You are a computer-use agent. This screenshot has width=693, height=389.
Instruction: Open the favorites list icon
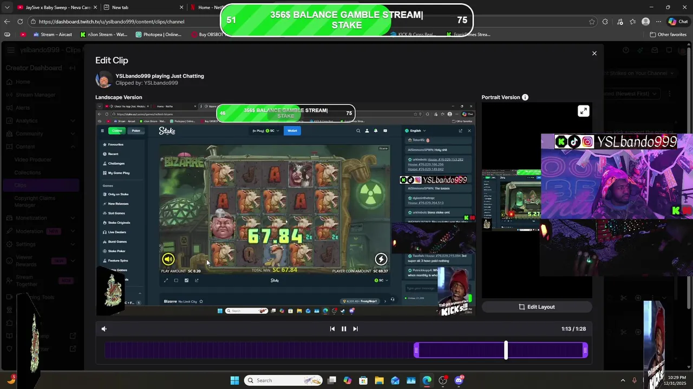pos(632,22)
